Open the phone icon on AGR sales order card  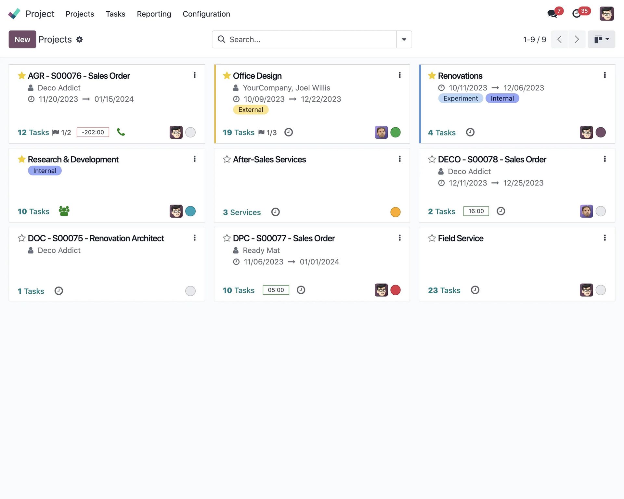(x=121, y=132)
